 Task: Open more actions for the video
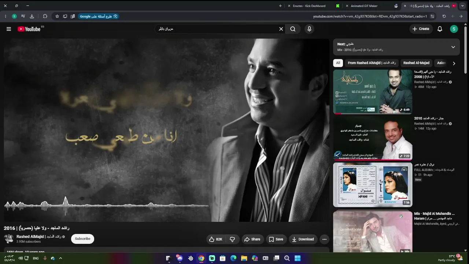pyautogui.click(x=324, y=239)
